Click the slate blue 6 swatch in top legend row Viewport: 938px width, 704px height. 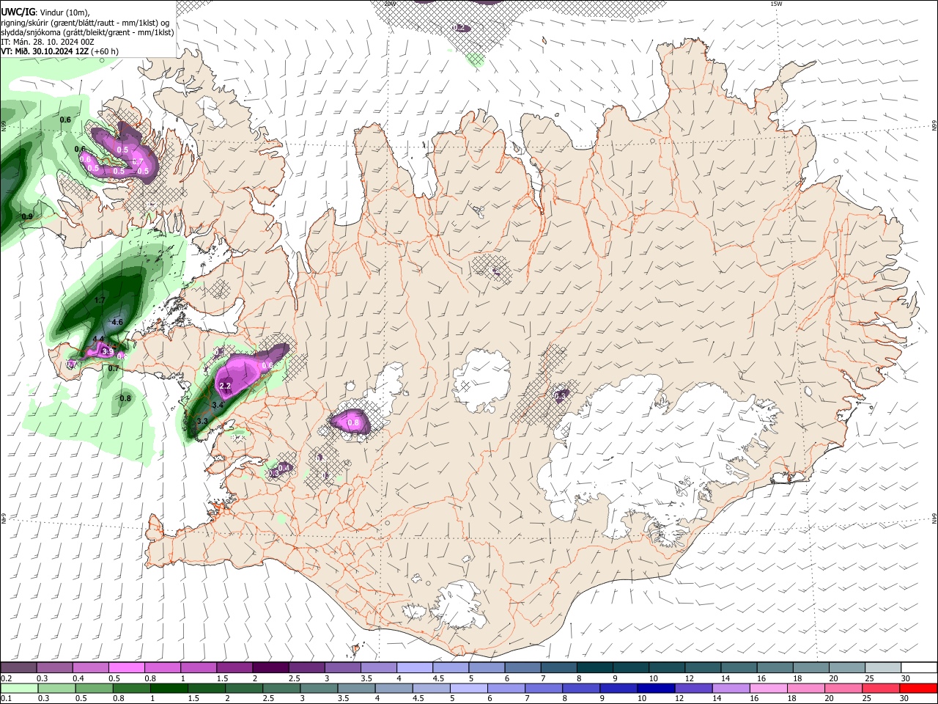[523, 668]
